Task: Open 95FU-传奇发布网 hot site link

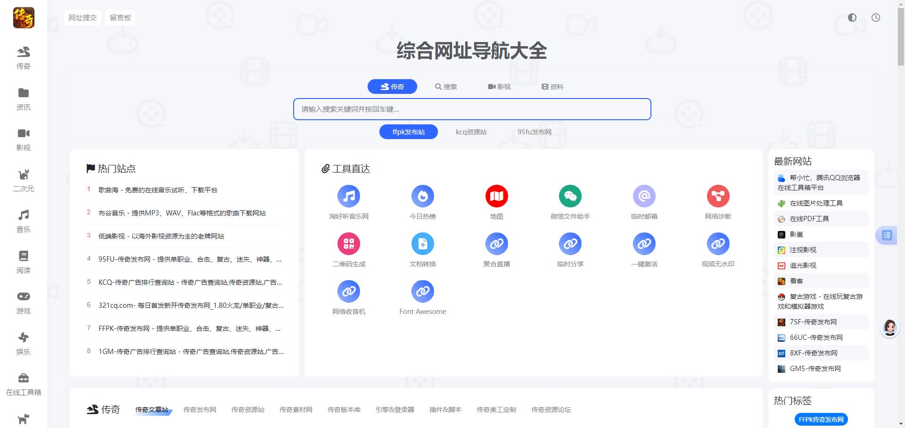Action: pos(190,259)
